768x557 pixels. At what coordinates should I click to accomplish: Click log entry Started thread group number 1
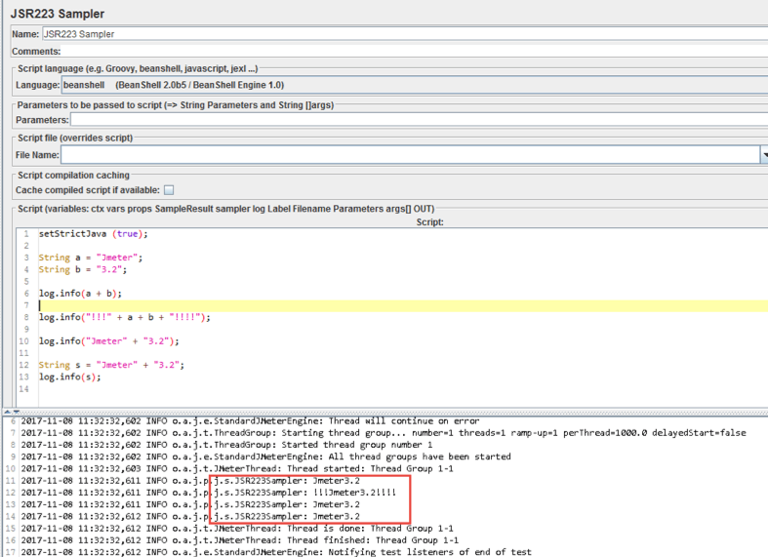pos(226,445)
